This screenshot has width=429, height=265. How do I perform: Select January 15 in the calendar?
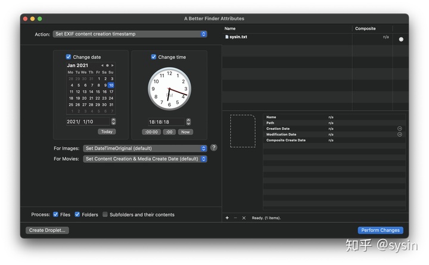tap(98, 92)
